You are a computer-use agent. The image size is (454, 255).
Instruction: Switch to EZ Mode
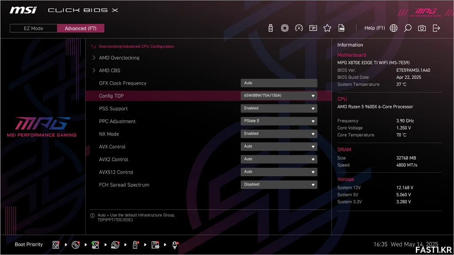coord(33,28)
